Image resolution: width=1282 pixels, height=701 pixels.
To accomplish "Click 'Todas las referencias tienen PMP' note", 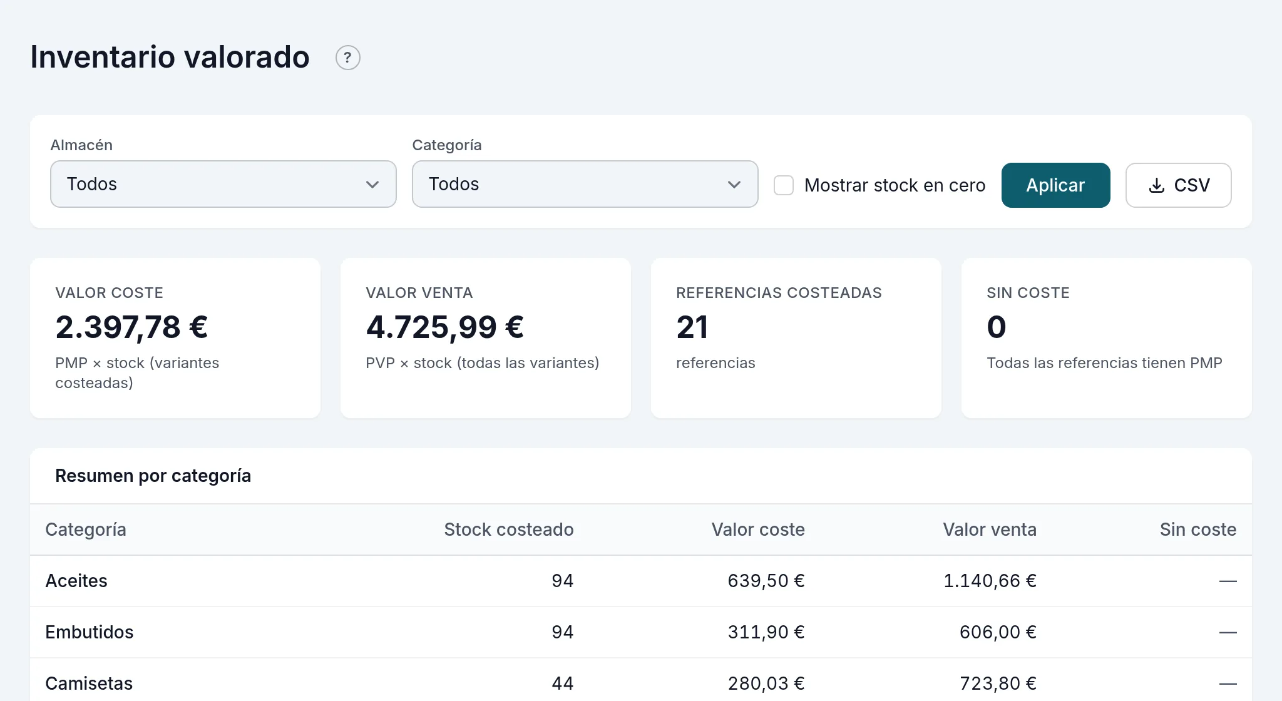I will tap(1104, 363).
